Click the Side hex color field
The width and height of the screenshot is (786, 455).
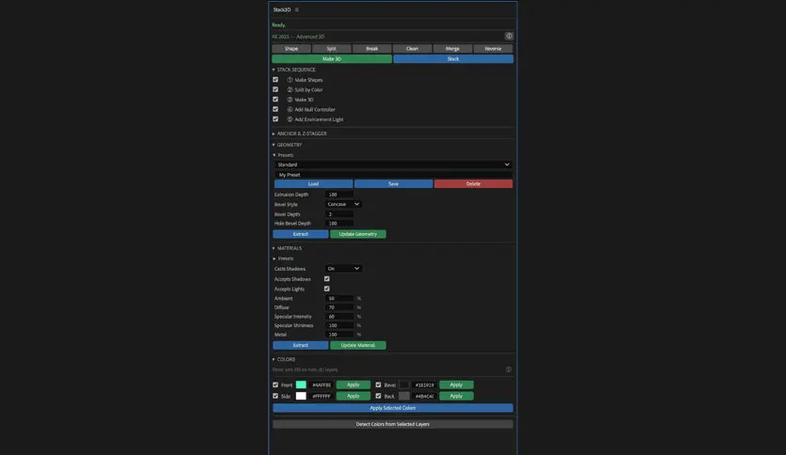[322, 397]
